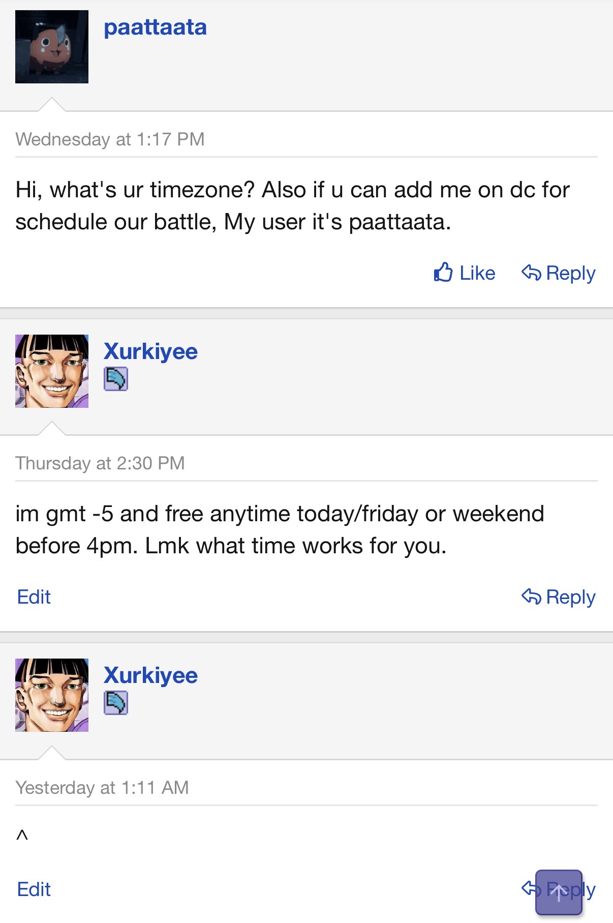Open the Xurkiyee username on the Yesterday post

pyautogui.click(x=150, y=675)
